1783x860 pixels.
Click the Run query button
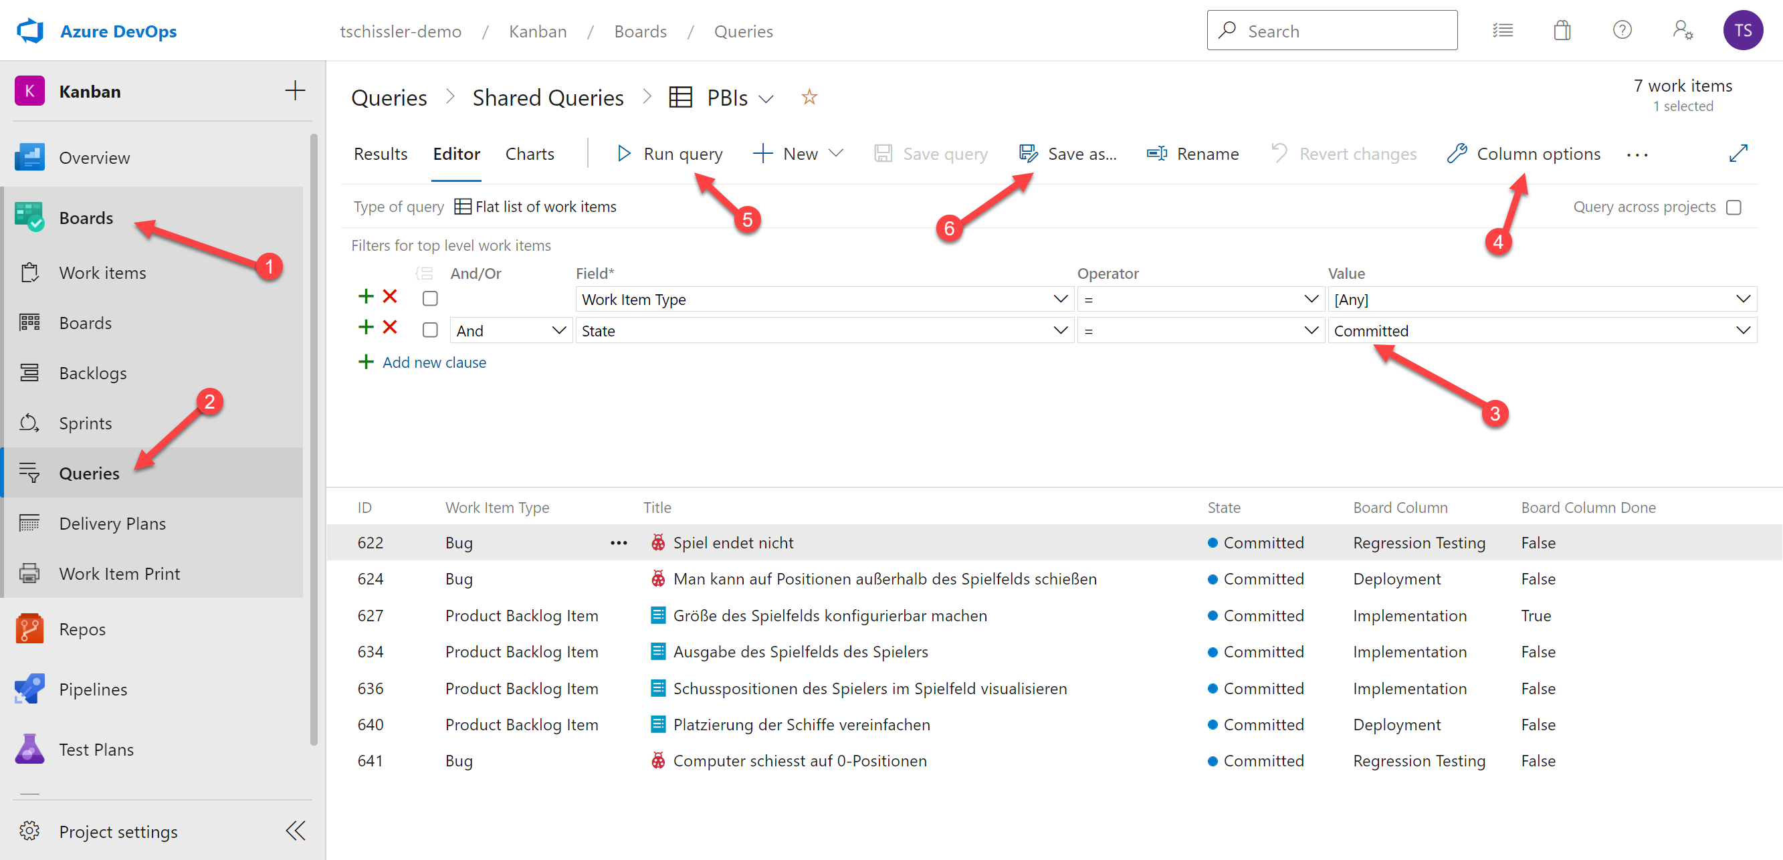click(x=669, y=154)
